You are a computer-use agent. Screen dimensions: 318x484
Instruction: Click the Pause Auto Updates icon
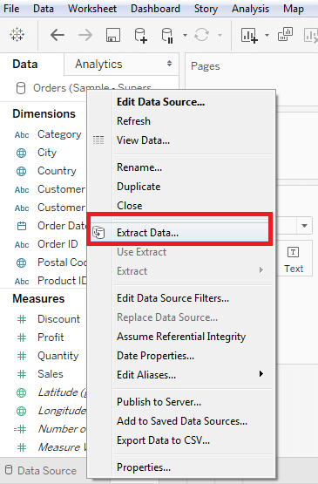167,35
